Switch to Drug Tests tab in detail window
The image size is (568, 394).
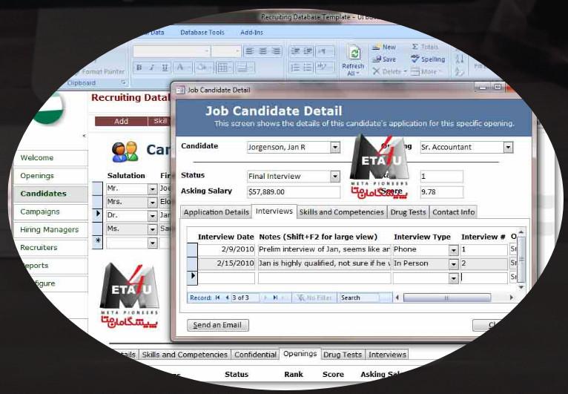tap(408, 212)
